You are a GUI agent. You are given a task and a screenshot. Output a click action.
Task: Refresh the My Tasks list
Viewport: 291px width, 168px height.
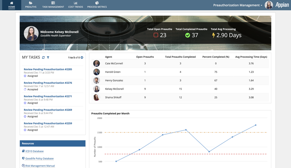(43, 57)
